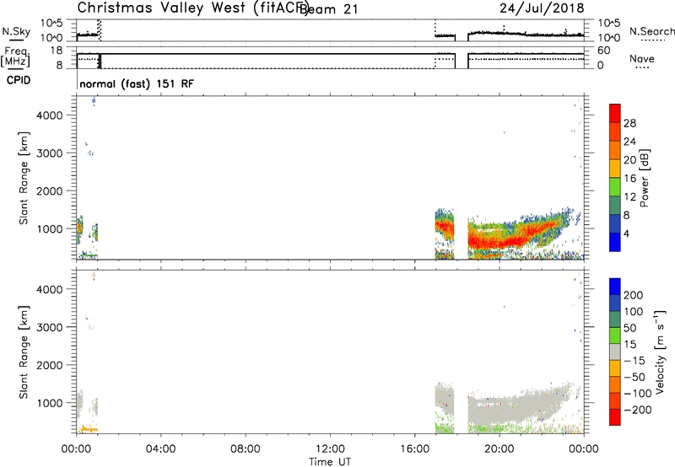Click the 'Nave' legend label
Image resolution: width=675 pixels, height=467 pixels.
[641, 58]
